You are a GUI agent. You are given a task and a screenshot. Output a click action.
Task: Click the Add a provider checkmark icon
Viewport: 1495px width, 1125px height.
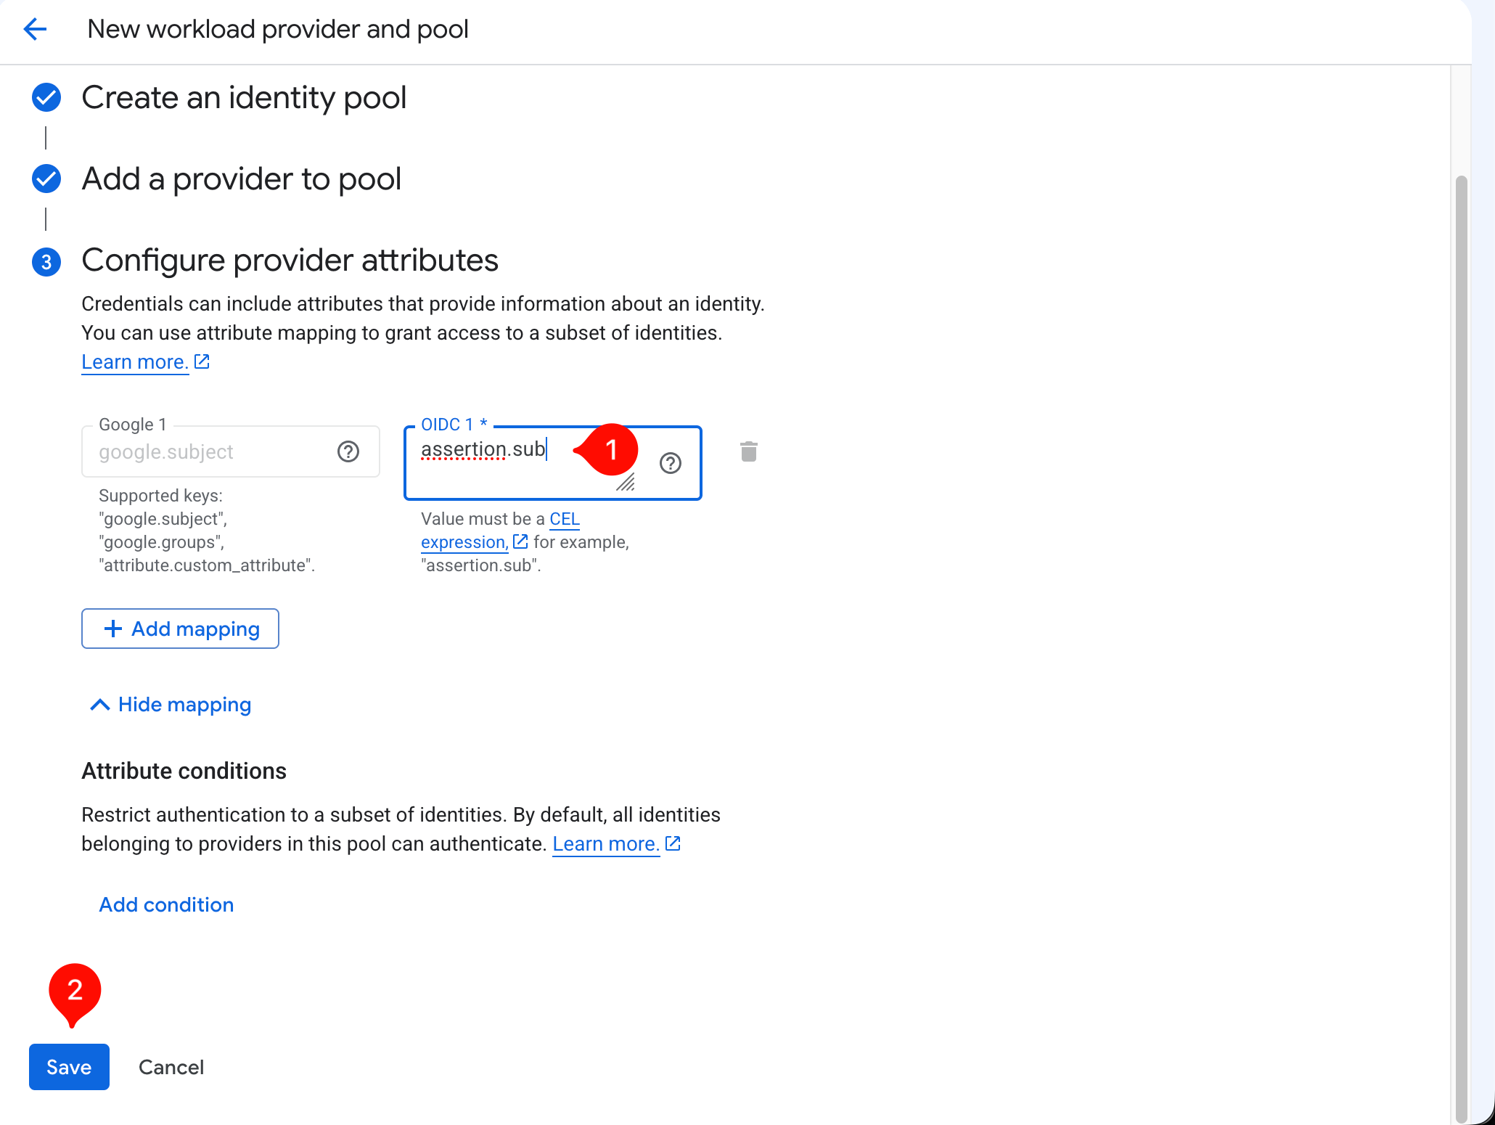tap(46, 179)
